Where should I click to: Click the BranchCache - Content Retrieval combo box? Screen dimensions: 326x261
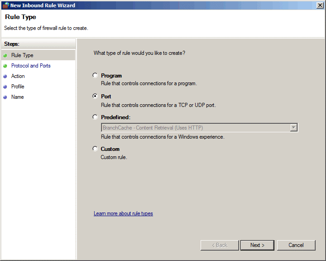tap(199, 128)
